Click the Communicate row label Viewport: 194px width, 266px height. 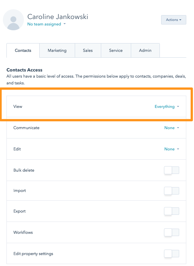tap(26, 128)
